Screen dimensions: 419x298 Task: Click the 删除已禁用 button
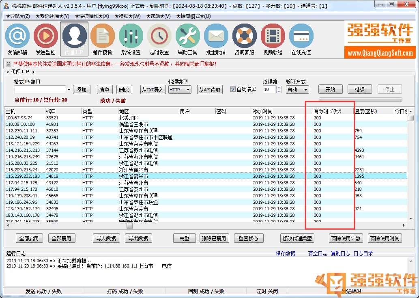[214, 238]
